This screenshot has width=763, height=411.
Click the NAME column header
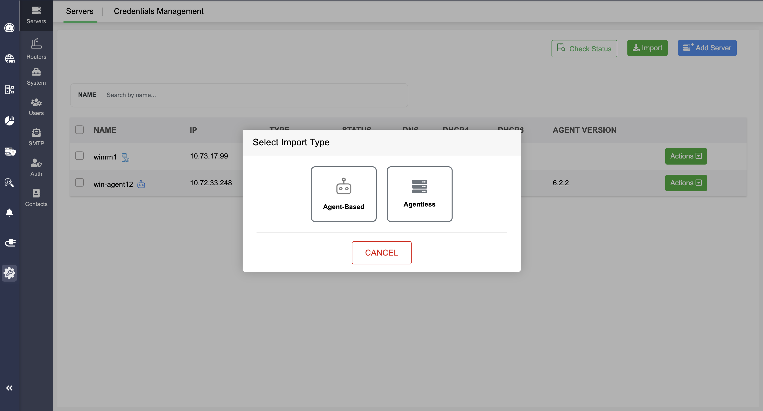[105, 130]
